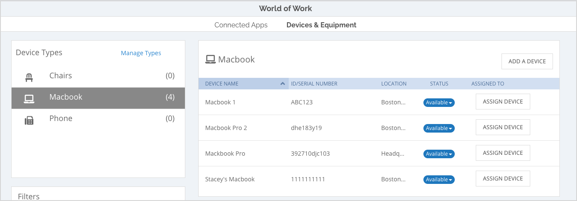Screen dimensions: 577x201
Task: Assign device for Mackbook Pro
Action: tap(503, 153)
